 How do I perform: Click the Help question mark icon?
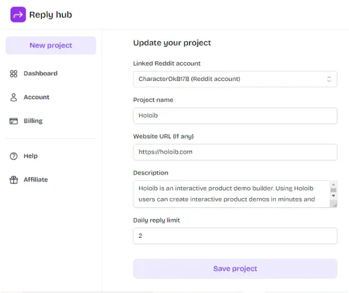(13, 156)
